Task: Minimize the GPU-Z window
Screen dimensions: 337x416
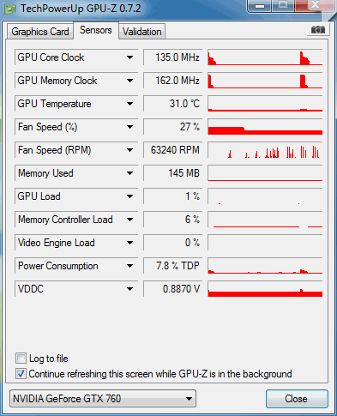Action: 260,6
